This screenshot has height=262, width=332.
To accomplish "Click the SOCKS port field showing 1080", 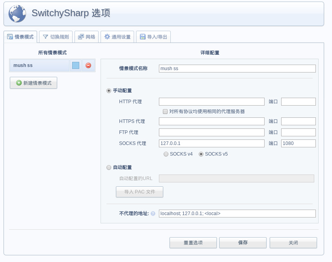I will pos(298,143).
